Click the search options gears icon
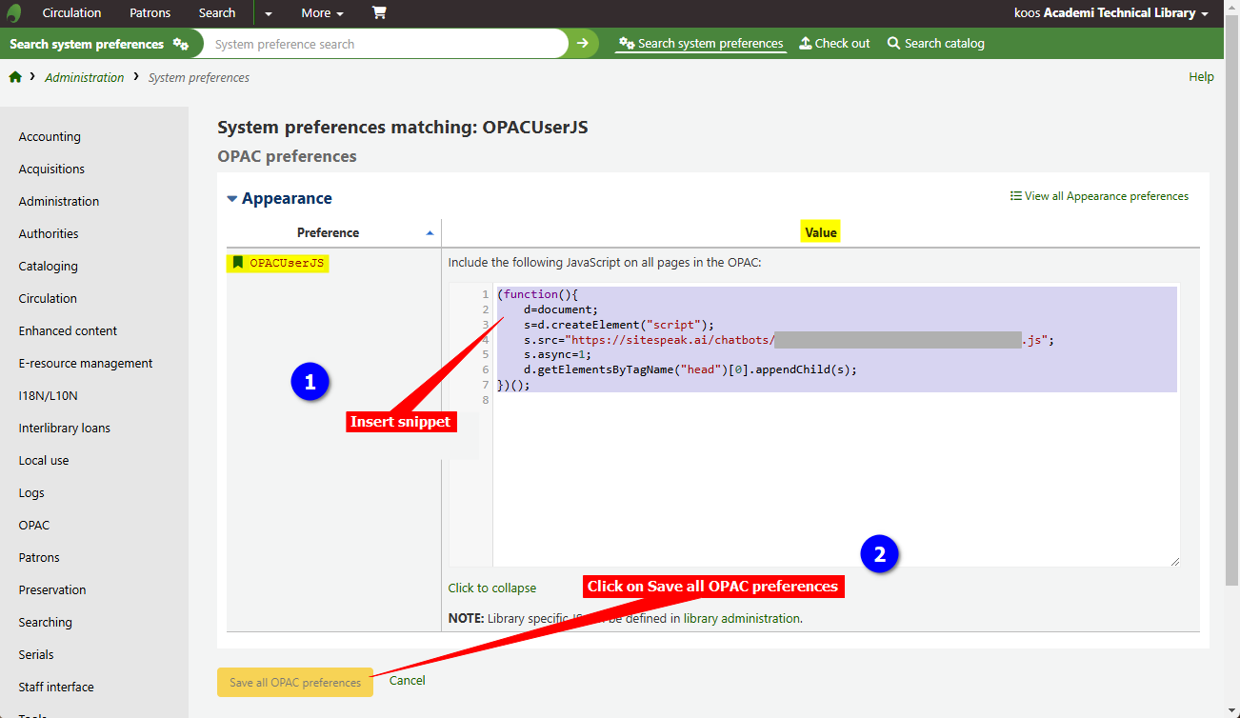This screenshot has height=718, width=1240. pyautogui.click(x=180, y=44)
